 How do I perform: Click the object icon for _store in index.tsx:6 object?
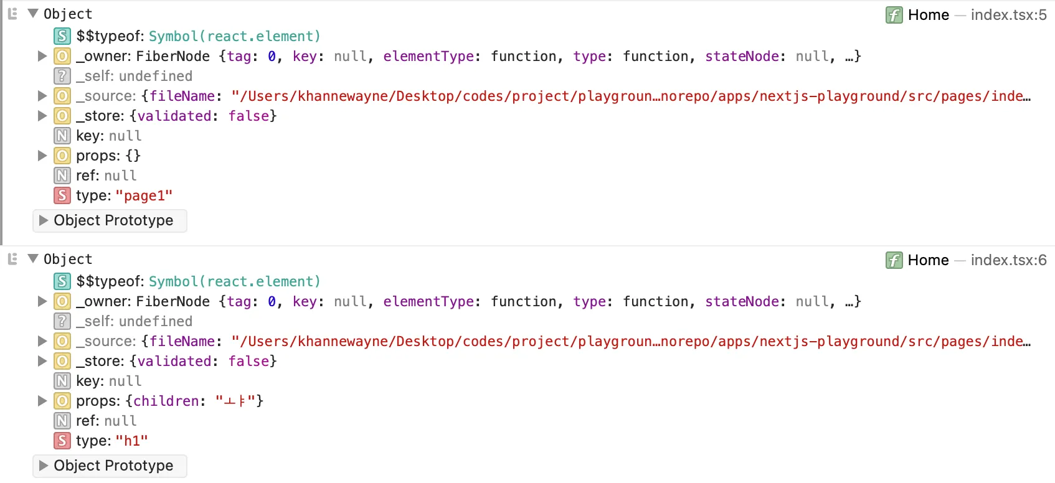pos(62,361)
